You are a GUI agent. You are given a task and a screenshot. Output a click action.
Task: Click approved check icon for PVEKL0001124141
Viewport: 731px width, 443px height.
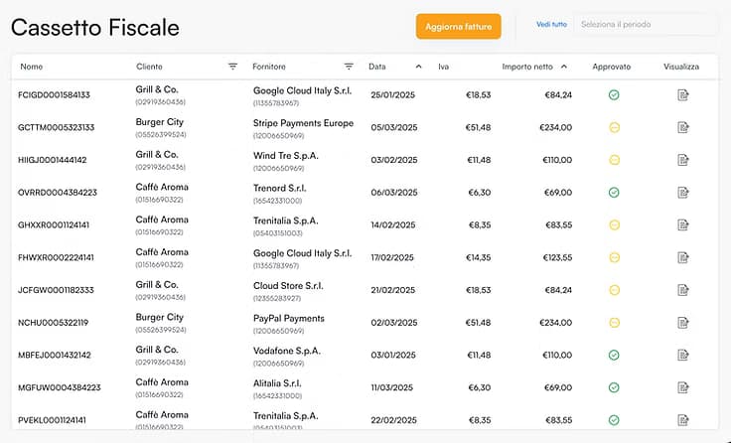coord(614,420)
